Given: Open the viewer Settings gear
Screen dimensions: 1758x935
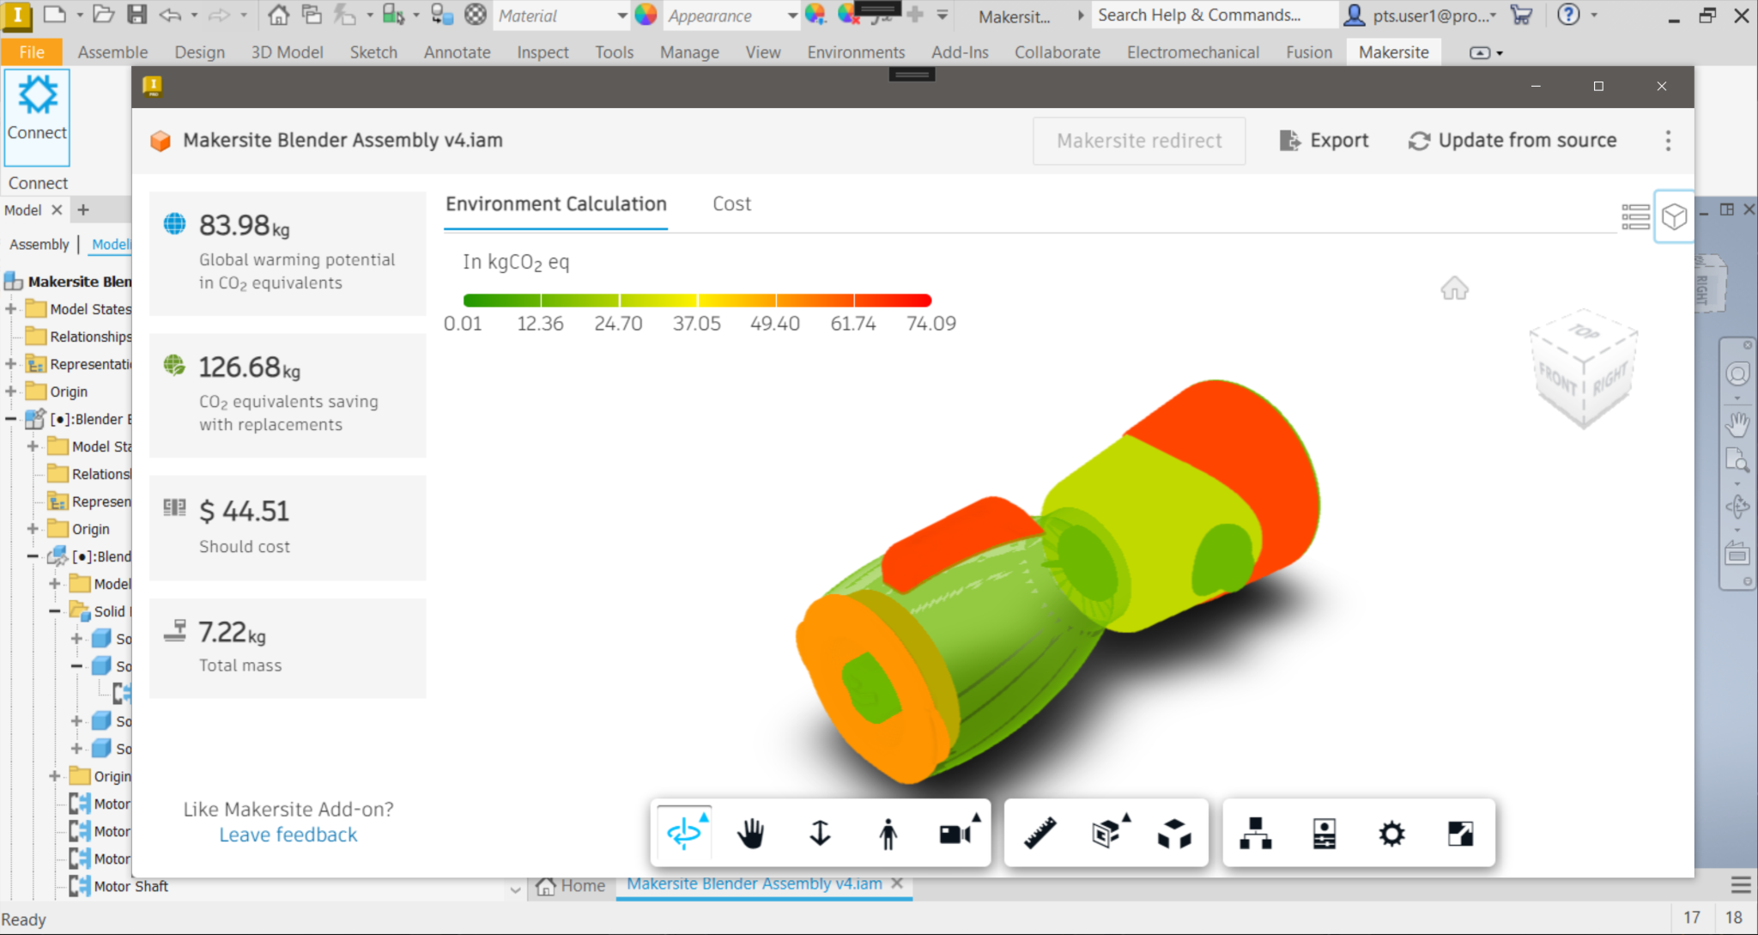Looking at the screenshot, I should point(1391,832).
